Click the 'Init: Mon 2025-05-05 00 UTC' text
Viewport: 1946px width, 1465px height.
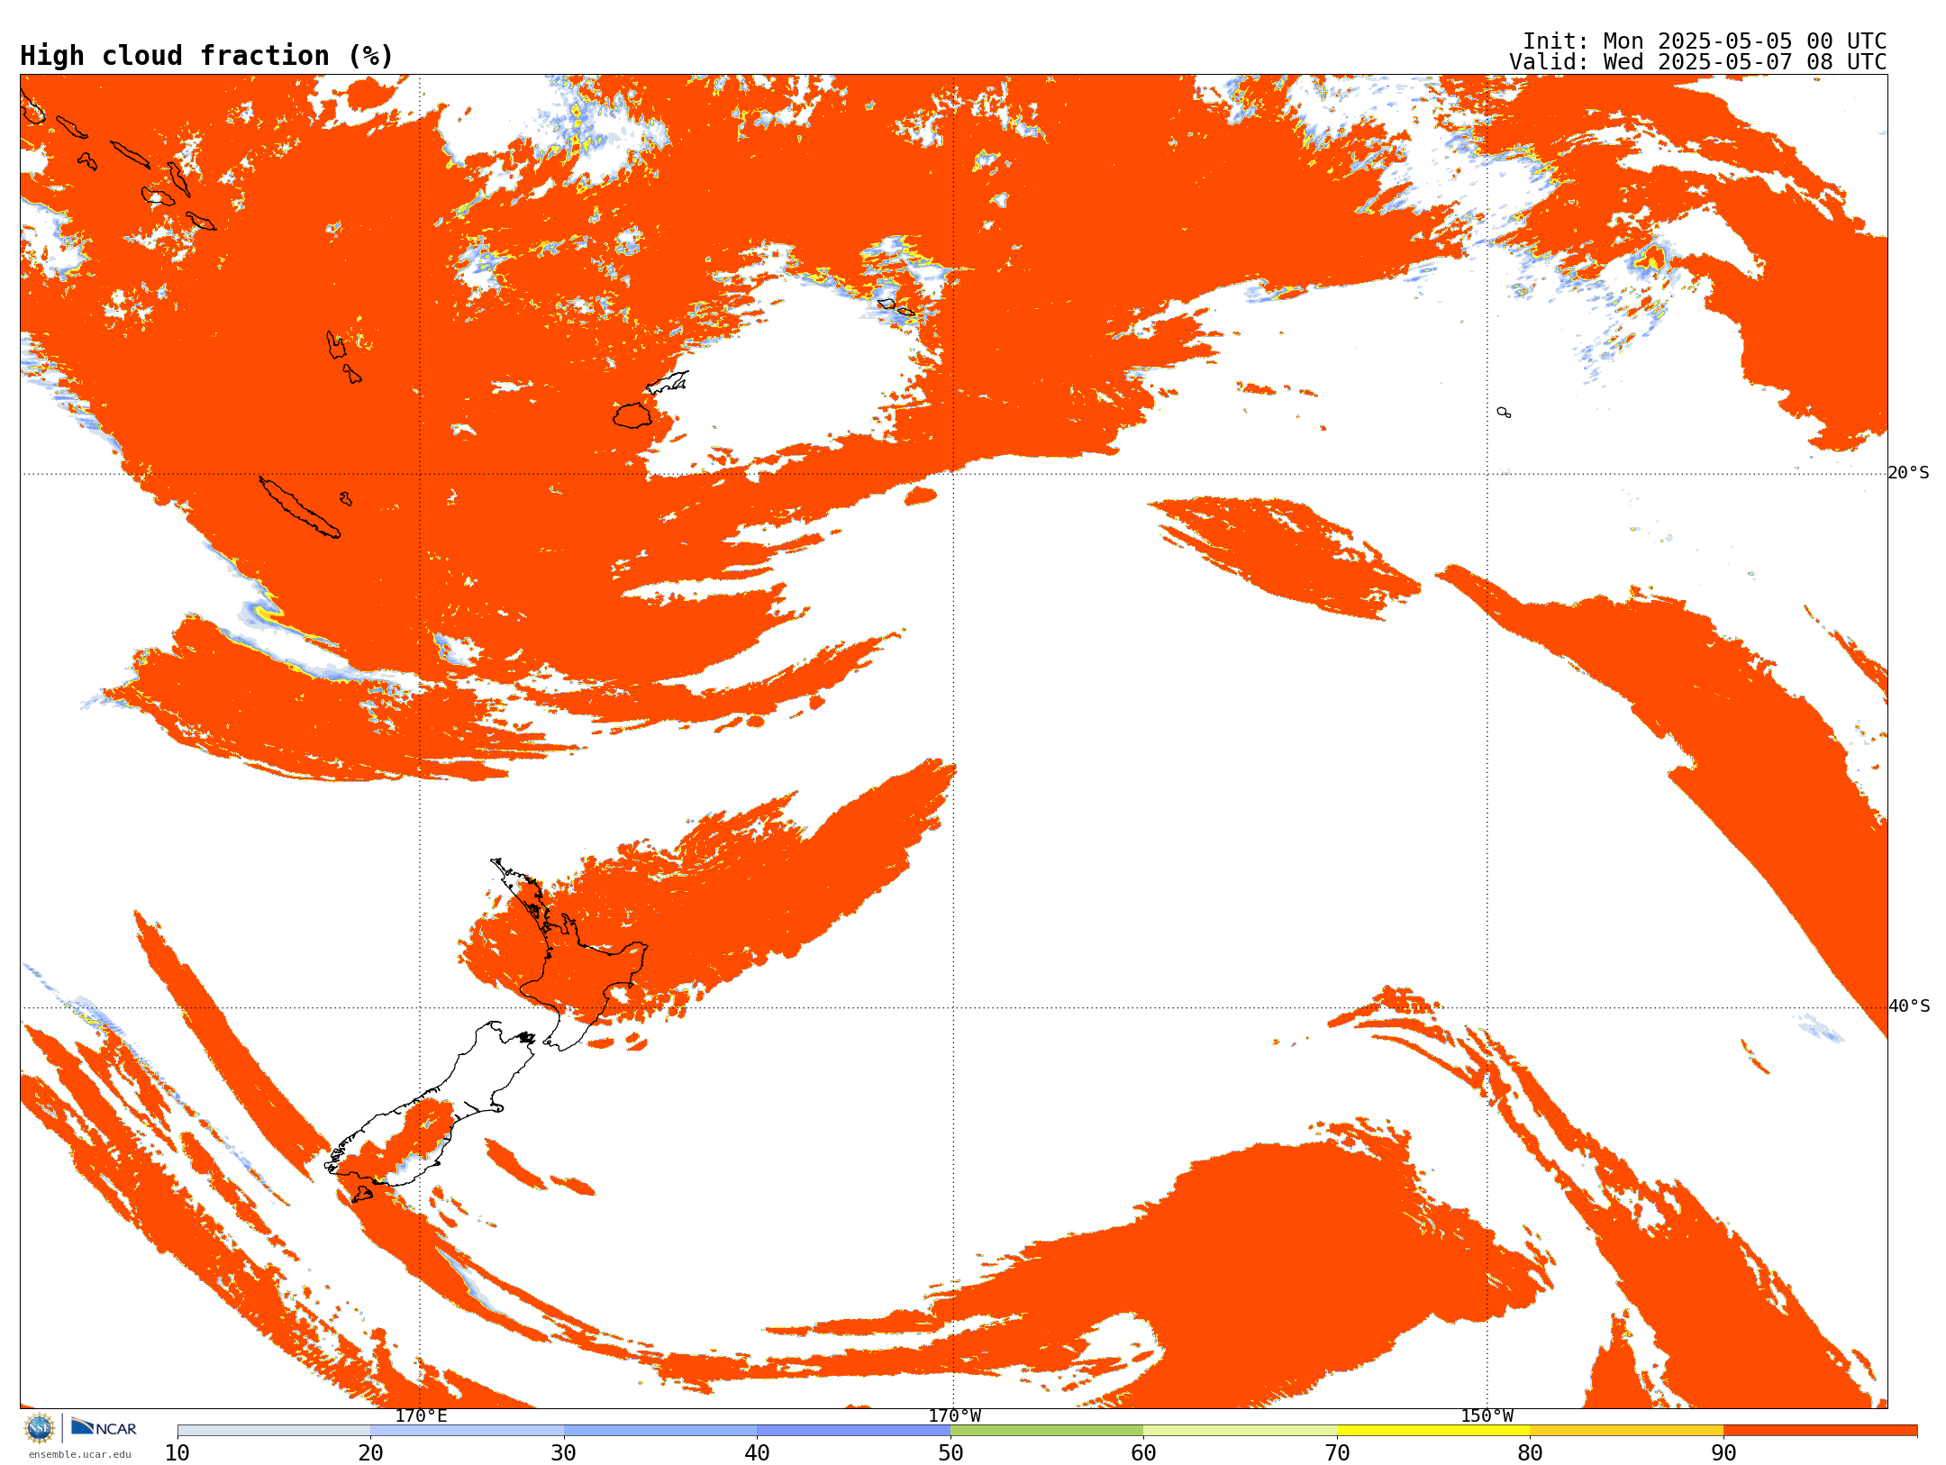(1705, 41)
